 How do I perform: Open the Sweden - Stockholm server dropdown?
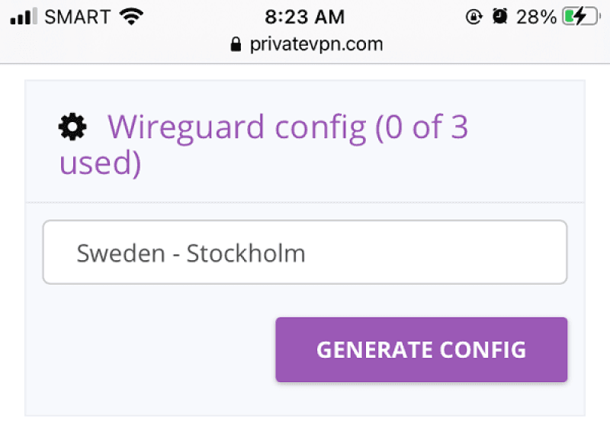coord(304,252)
